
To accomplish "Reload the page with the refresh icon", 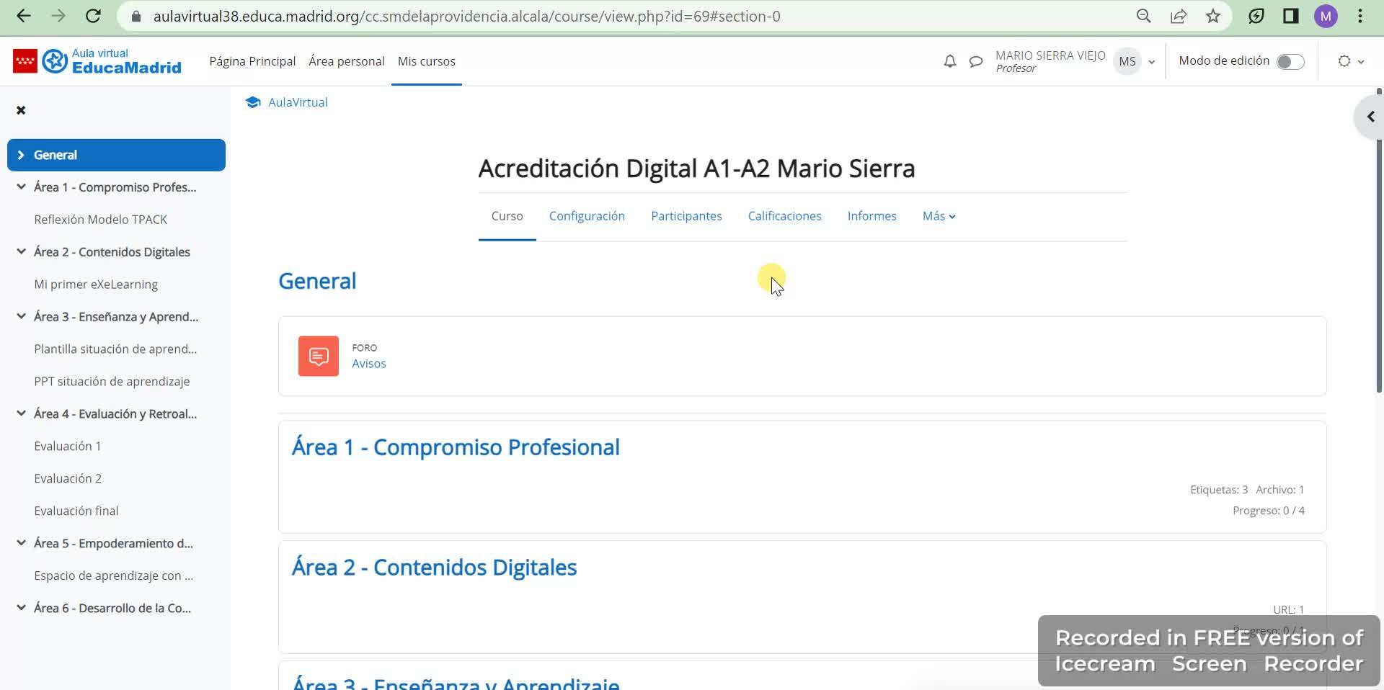I will click(x=93, y=16).
